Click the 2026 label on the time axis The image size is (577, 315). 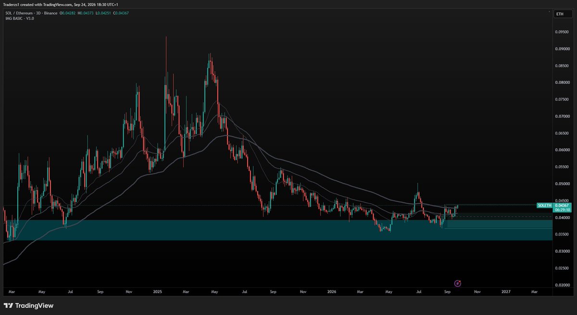coord(332,291)
